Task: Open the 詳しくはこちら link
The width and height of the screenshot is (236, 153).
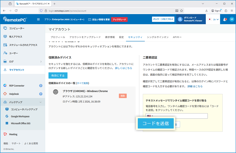Action: click(123, 68)
